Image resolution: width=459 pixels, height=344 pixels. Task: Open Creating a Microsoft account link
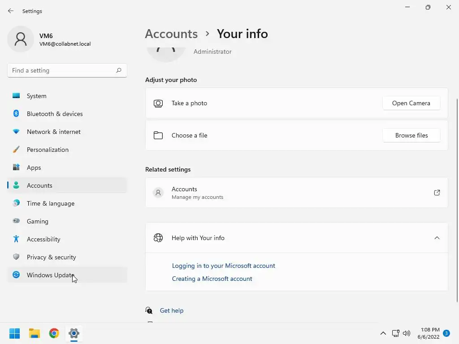(x=212, y=279)
